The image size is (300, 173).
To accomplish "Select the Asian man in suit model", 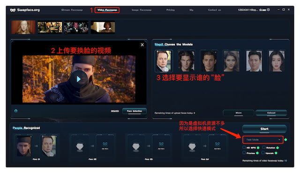I will click(x=254, y=61).
